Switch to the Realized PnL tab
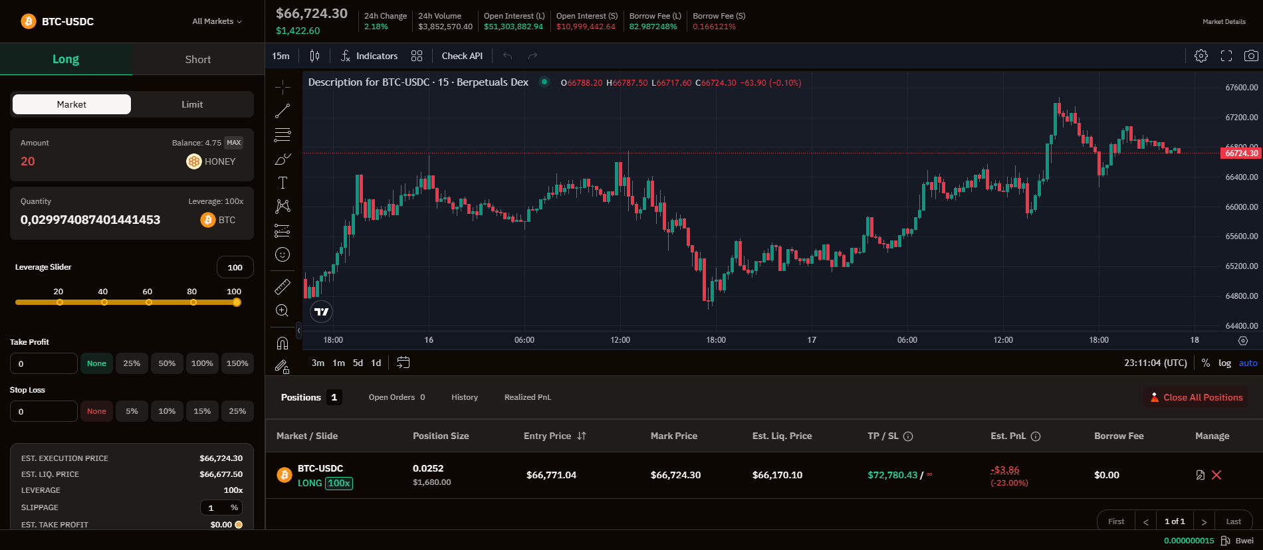 (x=528, y=397)
